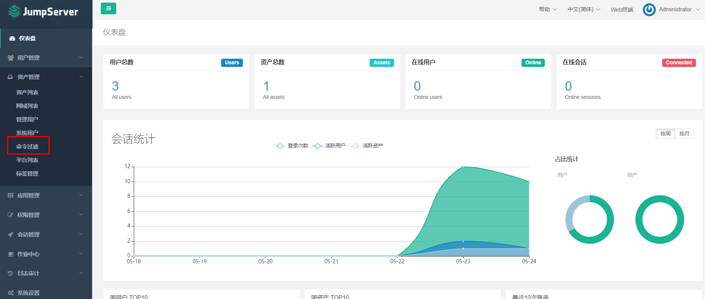Click the 用户 donut chart

click(590, 219)
